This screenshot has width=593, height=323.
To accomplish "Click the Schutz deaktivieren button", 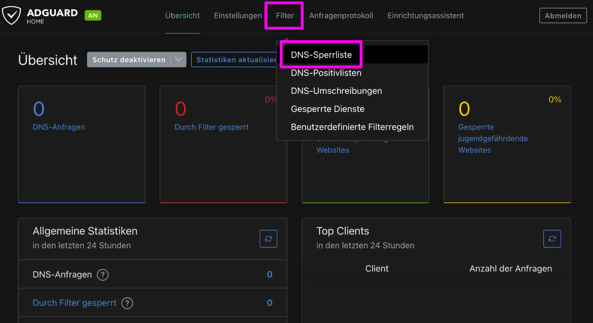I will (129, 60).
